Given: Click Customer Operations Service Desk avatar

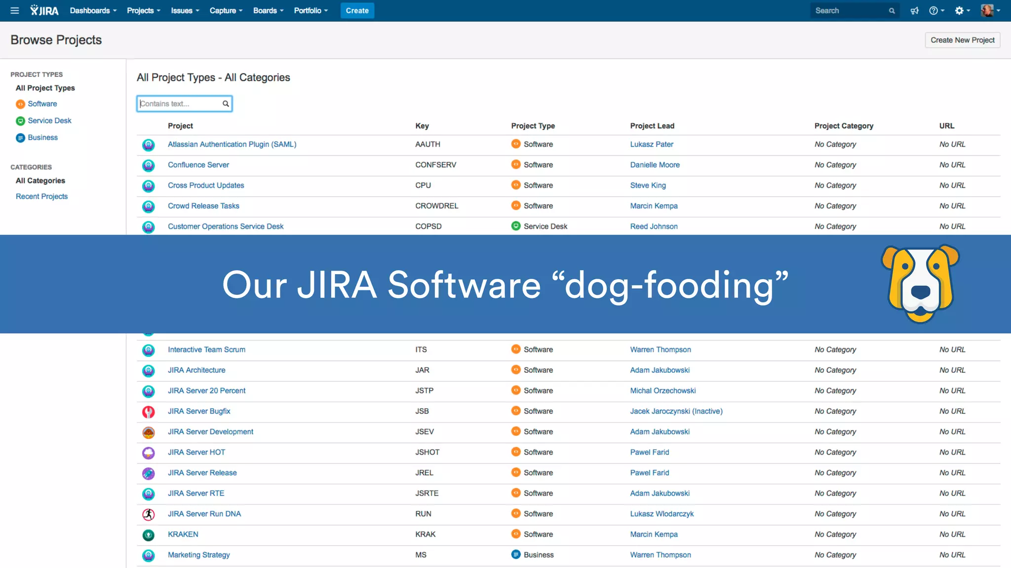Looking at the screenshot, I should [148, 227].
